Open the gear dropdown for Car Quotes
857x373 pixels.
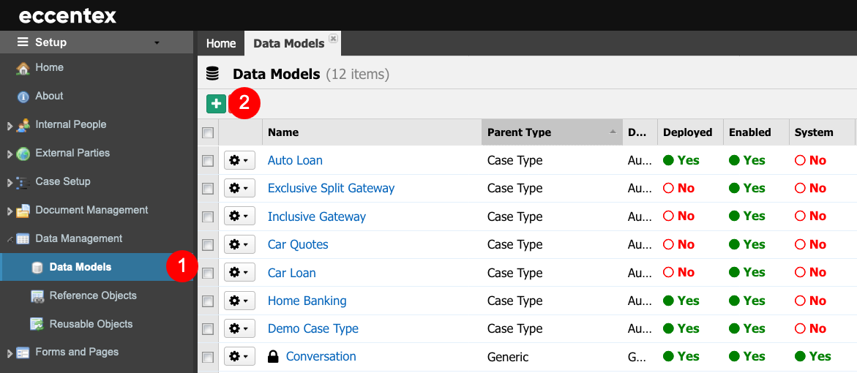pos(239,244)
